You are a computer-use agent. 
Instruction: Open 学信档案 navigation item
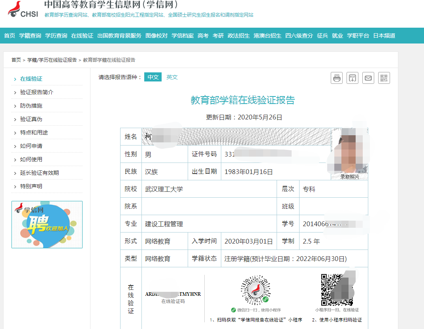183,36
